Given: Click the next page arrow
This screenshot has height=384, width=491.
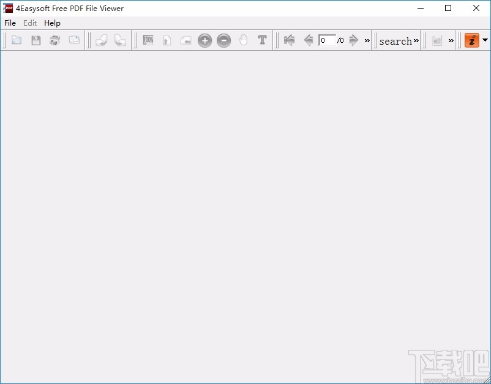Looking at the screenshot, I should pyautogui.click(x=354, y=40).
